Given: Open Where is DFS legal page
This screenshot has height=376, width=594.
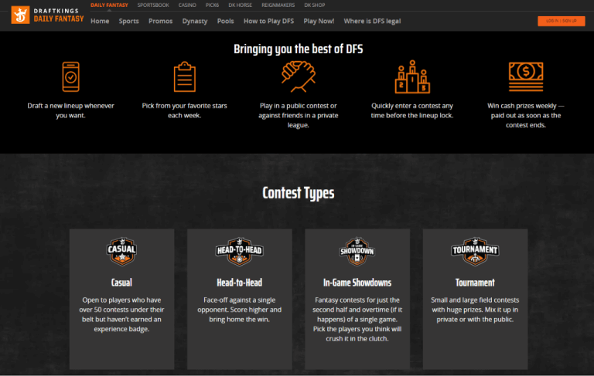Looking at the screenshot, I should coord(372,21).
